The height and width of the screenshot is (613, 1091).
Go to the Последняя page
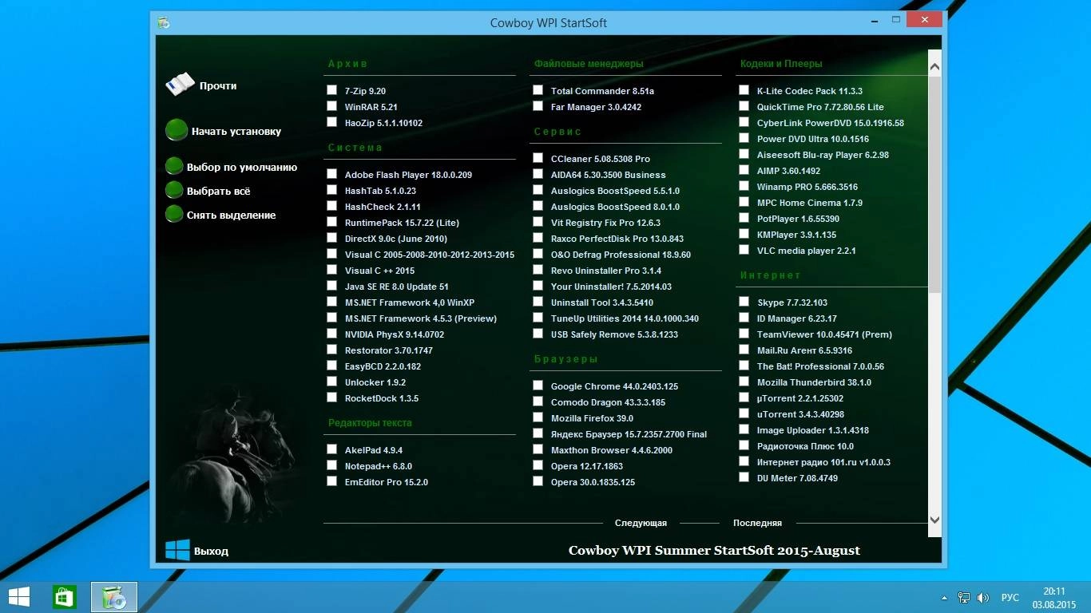[757, 523]
